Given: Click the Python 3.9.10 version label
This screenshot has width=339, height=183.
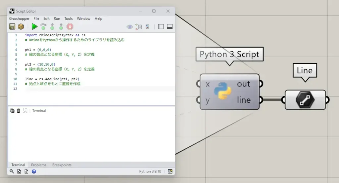Looking at the screenshot, I should click(x=150, y=171).
